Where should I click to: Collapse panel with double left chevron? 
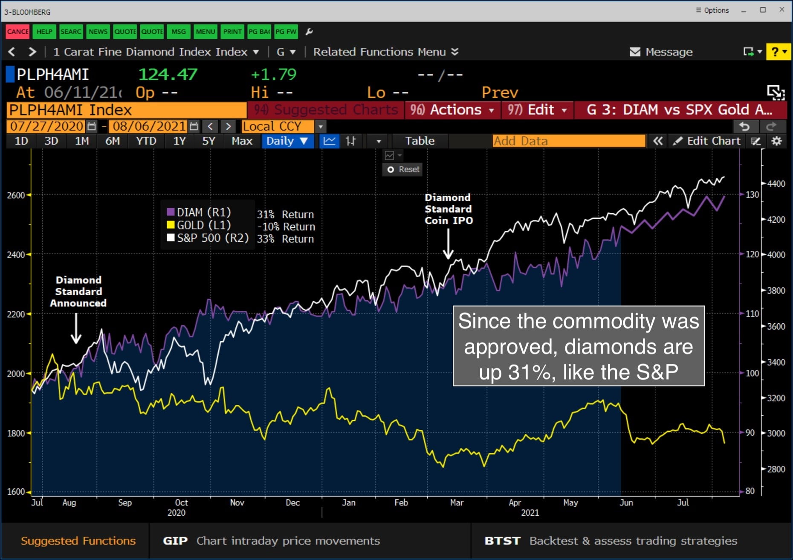click(658, 141)
